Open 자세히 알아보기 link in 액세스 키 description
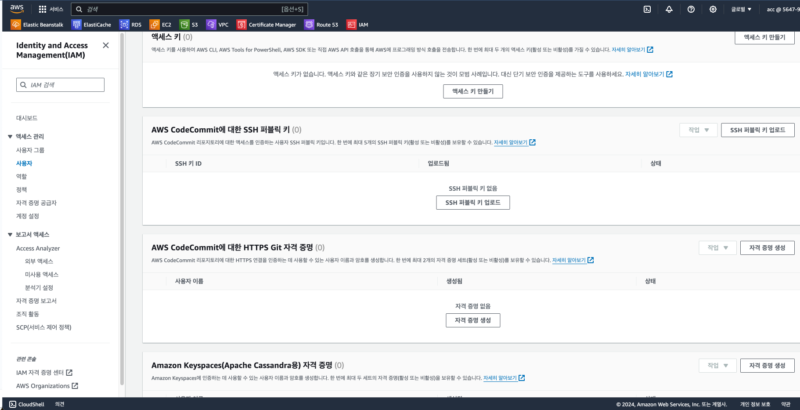800x410 pixels. (632, 50)
